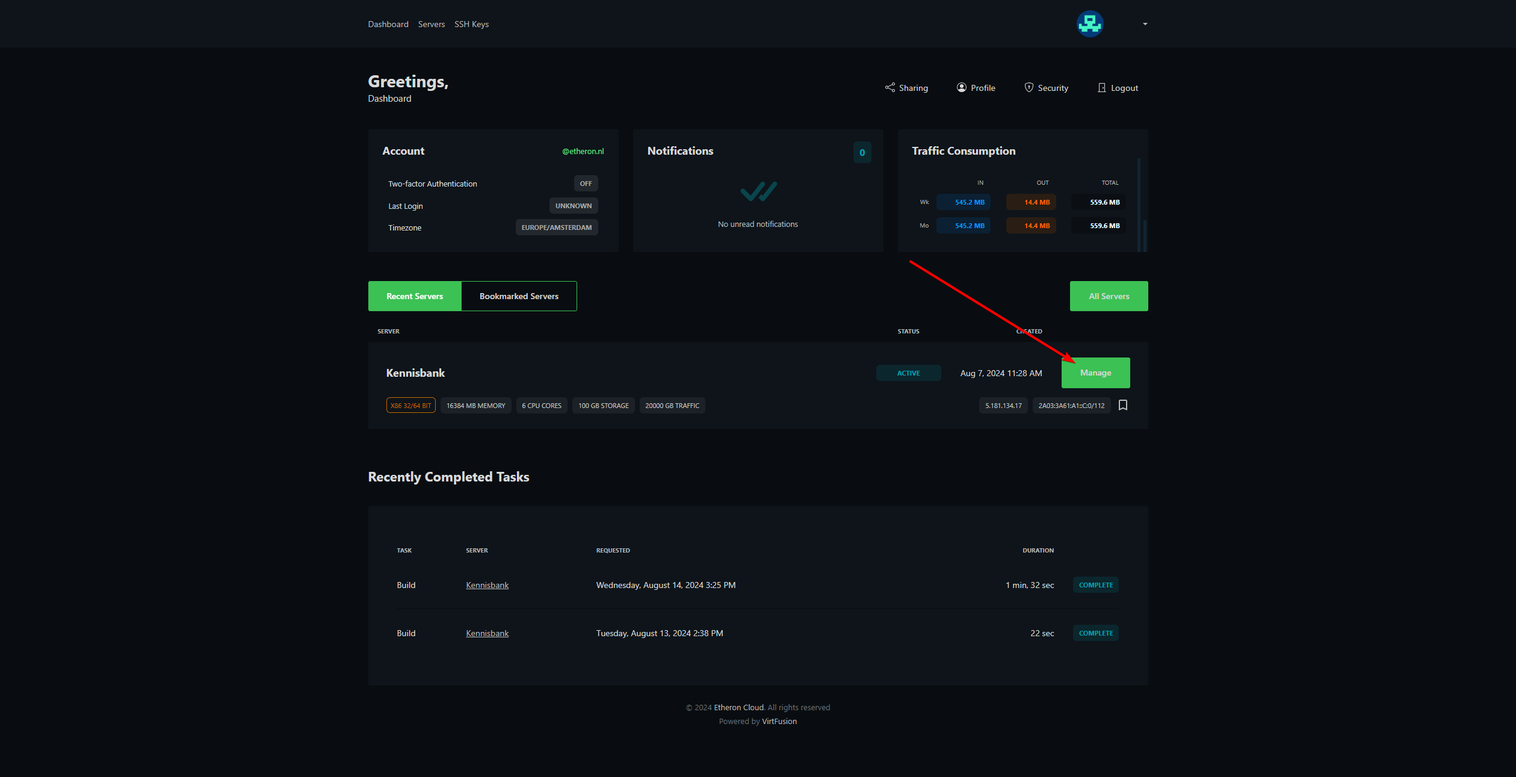Click the double-checkmark notifications icon

click(758, 191)
